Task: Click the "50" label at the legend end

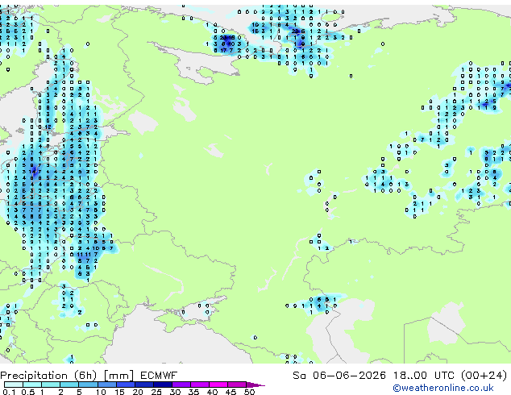Action: (x=250, y=392)
